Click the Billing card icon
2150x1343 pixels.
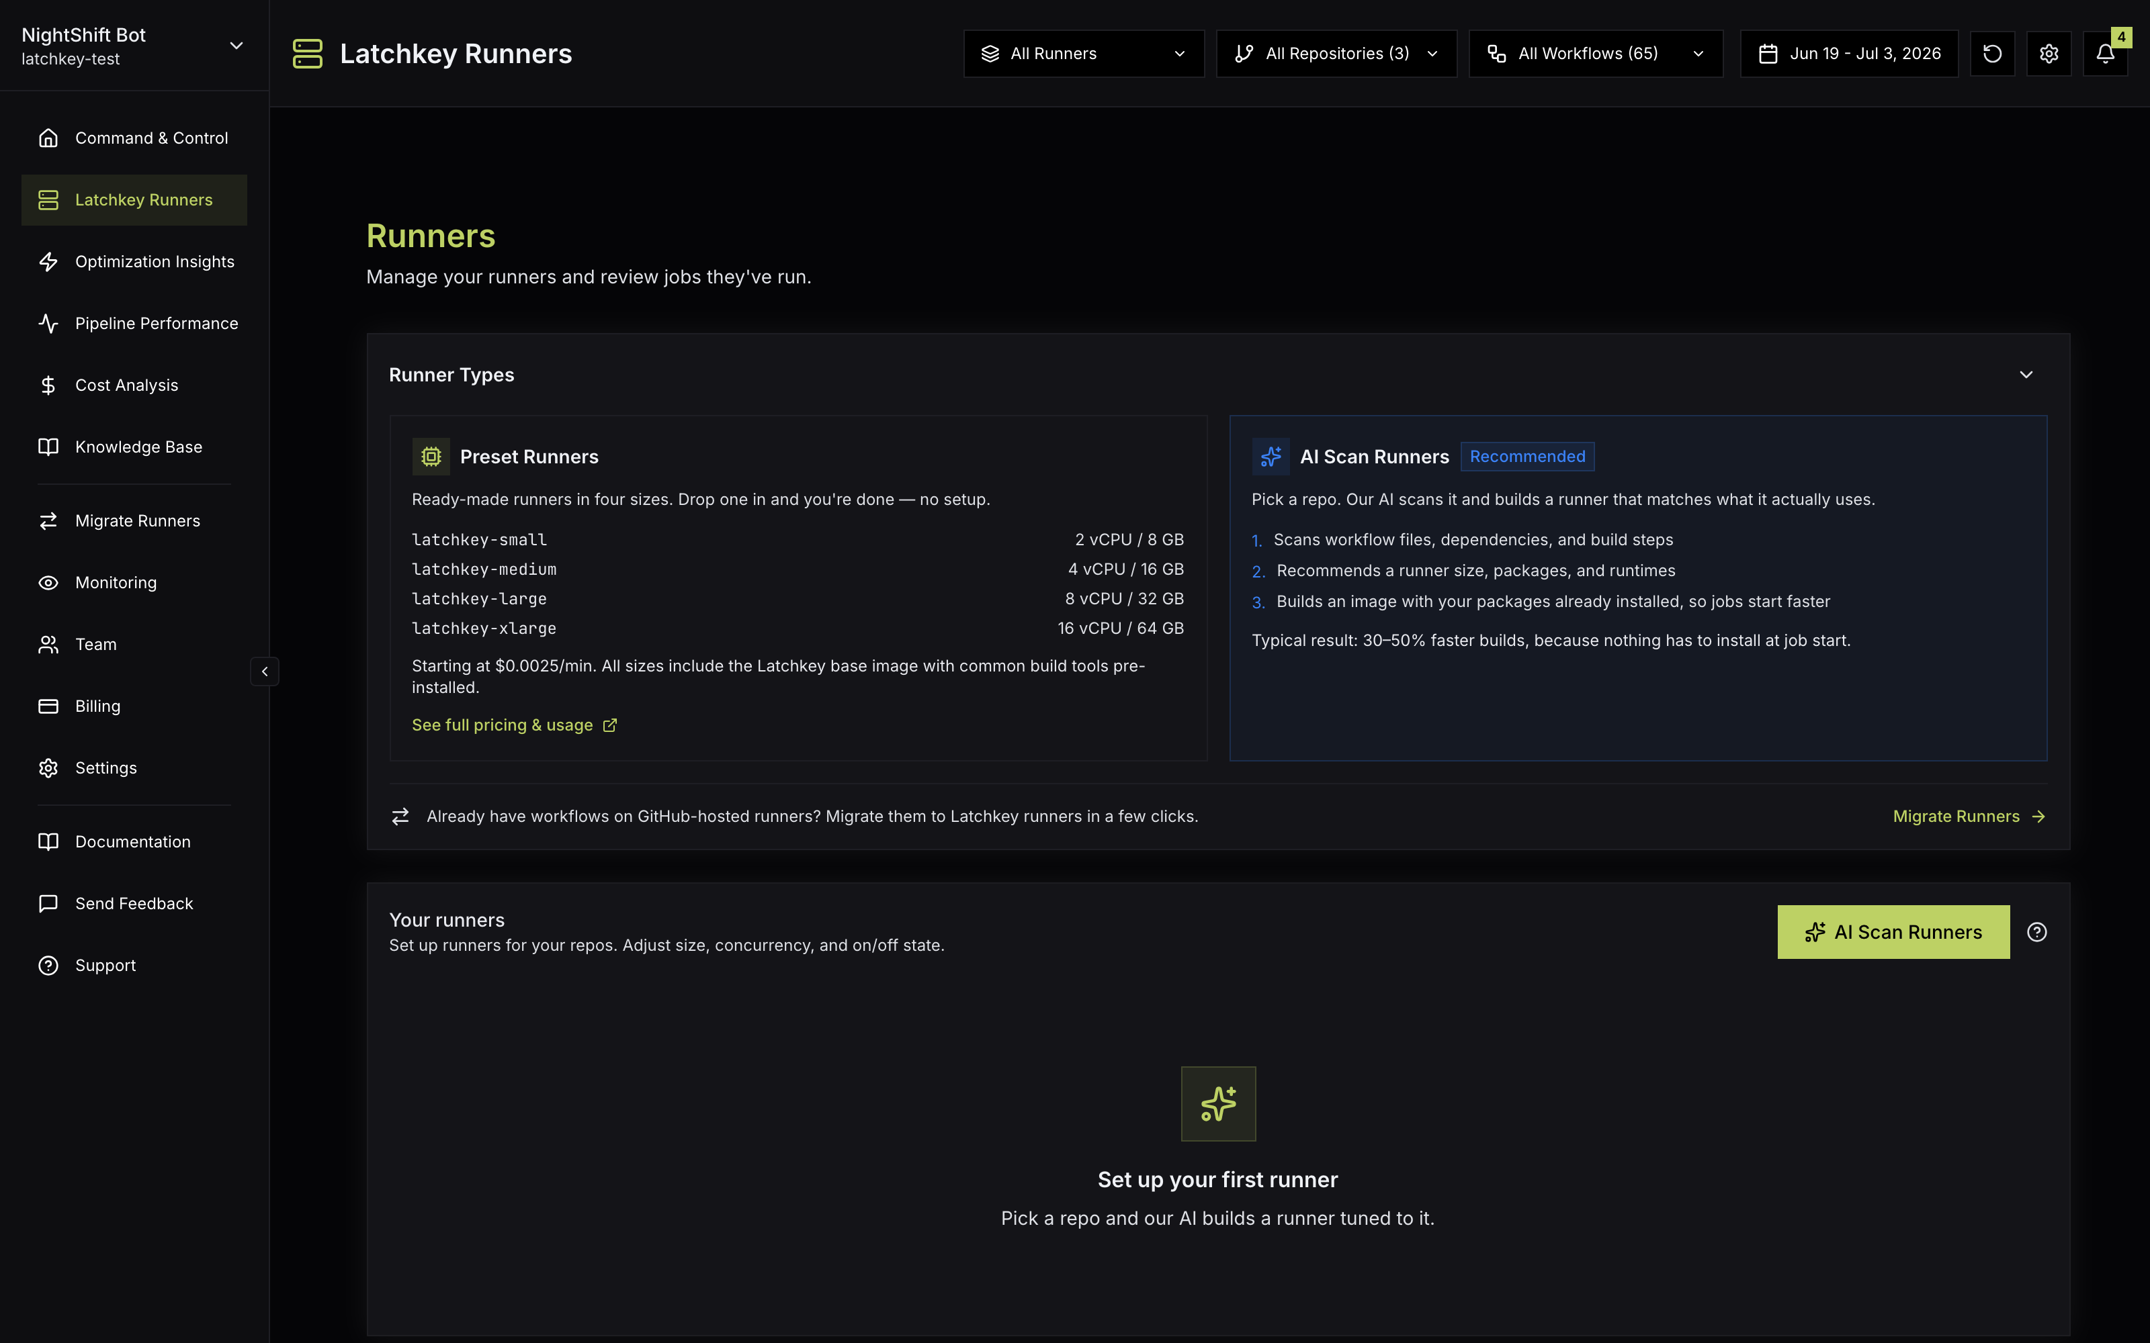[x=48, y=706]
